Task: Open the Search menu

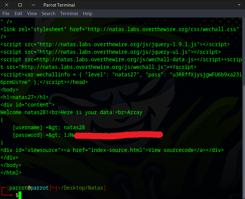Action: click(48, 14)
